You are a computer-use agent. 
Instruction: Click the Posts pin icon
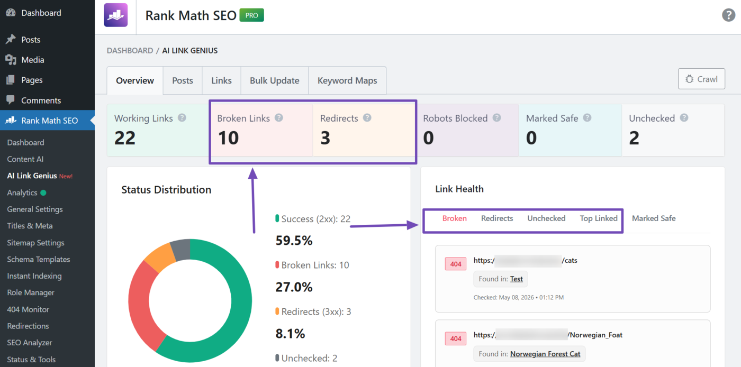click(11, 40)
